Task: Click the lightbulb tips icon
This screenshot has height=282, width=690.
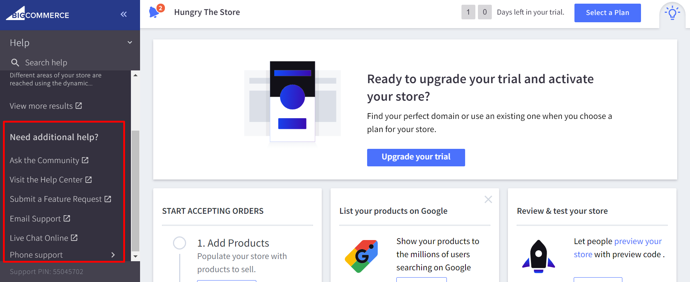Action: point(672,13)
